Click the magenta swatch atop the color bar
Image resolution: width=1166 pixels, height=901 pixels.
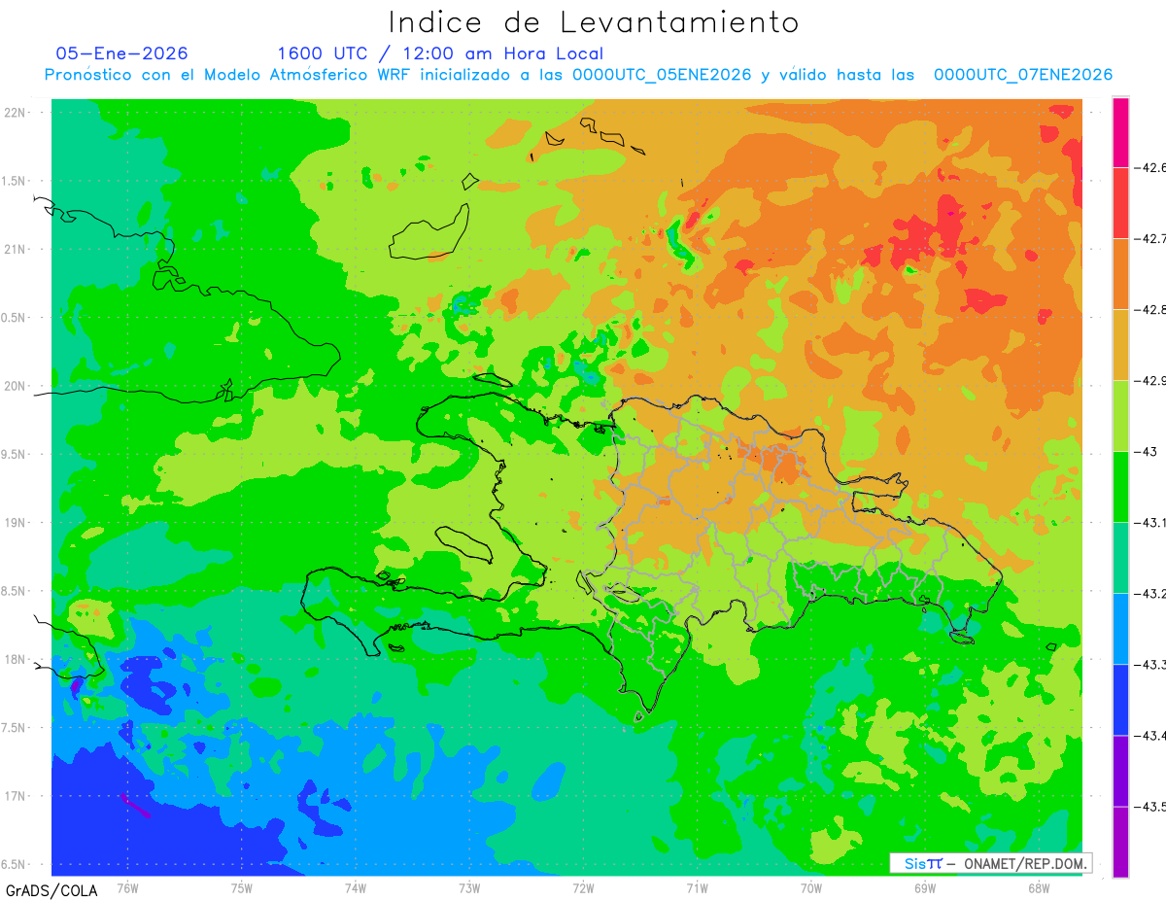1120,132
